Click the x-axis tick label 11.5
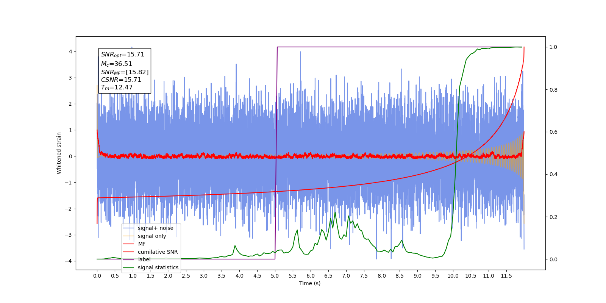Viewport: 606px width, 303px height. coord(506,276)
